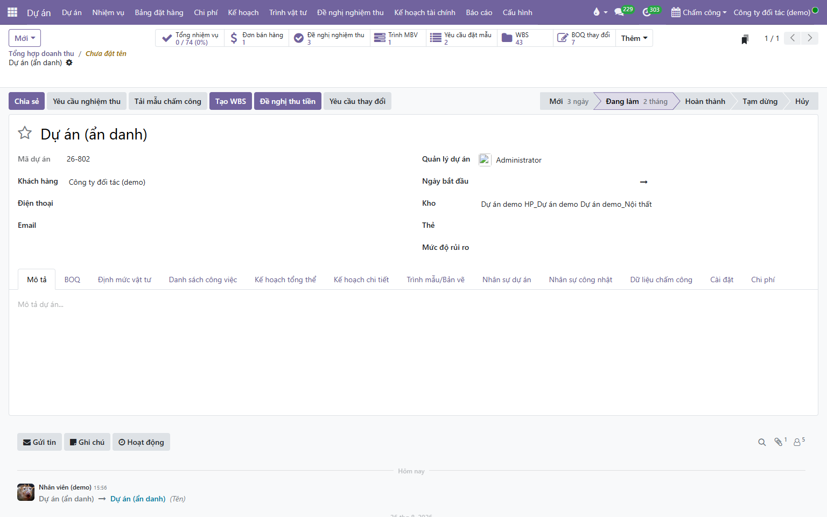Set status to Hoàn thành
This screenshot has height=517, width=827.
[x=705, y=101]
